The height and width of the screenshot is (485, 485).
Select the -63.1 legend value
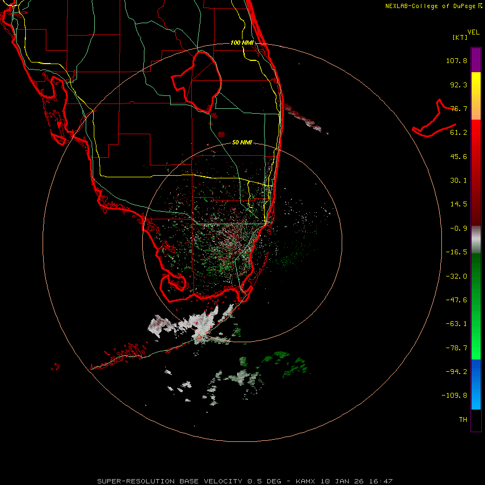click(x=456, y=324)
